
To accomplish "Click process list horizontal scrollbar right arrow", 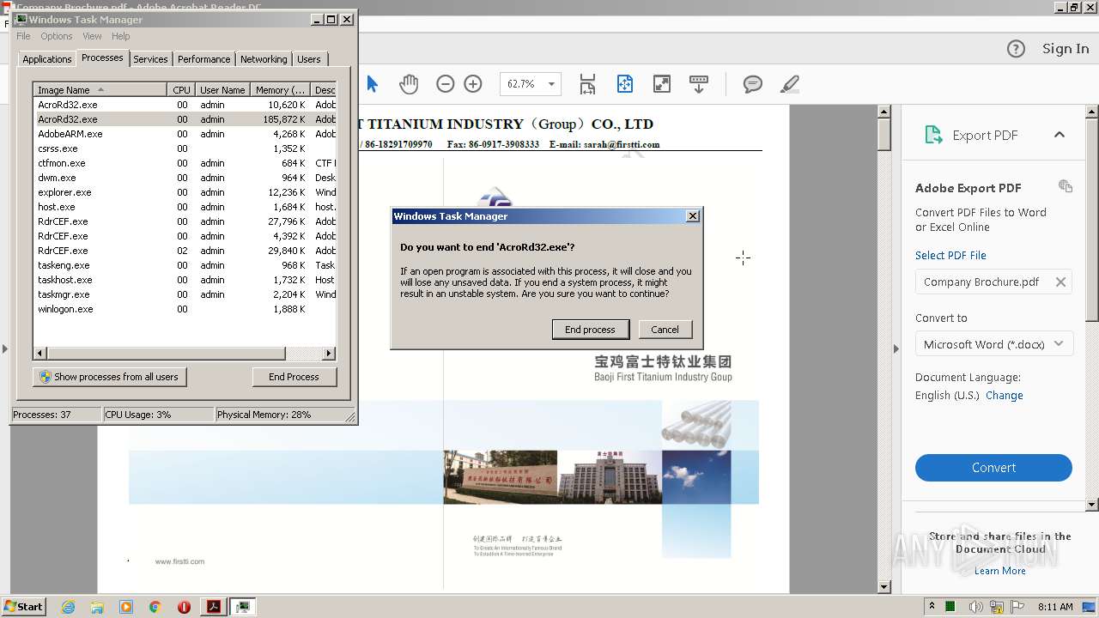I will [x=329, y=353].
